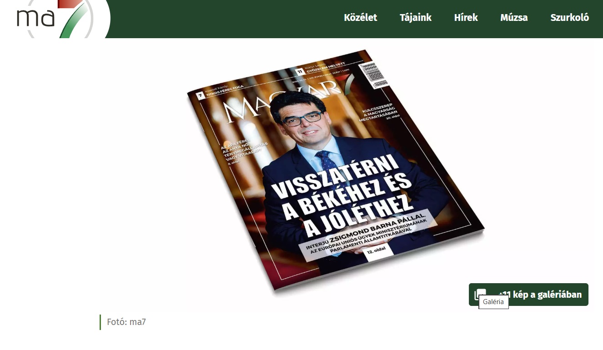Click the 'Fotó: ma7' photo caption
The width and height of the screenshot is (603, 350).
point(126,322)
